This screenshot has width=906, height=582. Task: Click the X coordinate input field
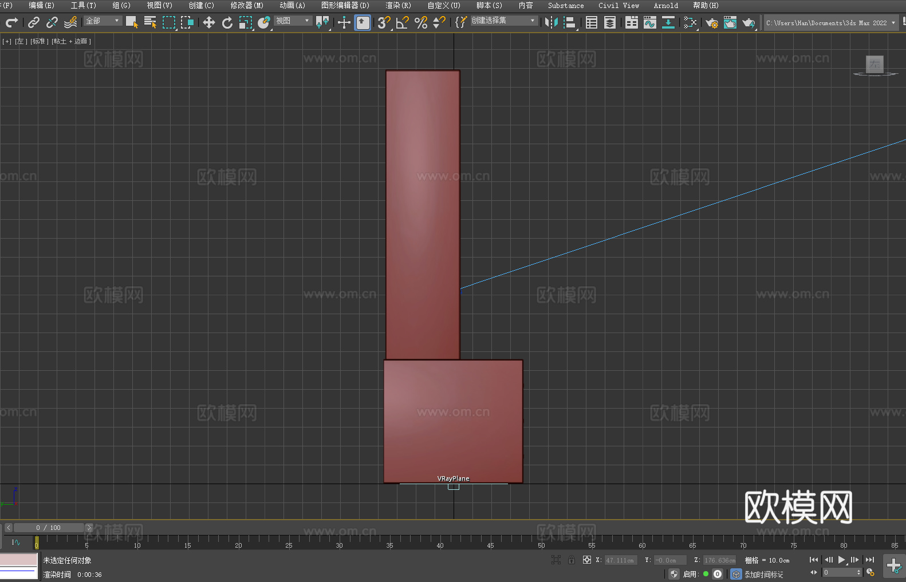coord(620,560)
